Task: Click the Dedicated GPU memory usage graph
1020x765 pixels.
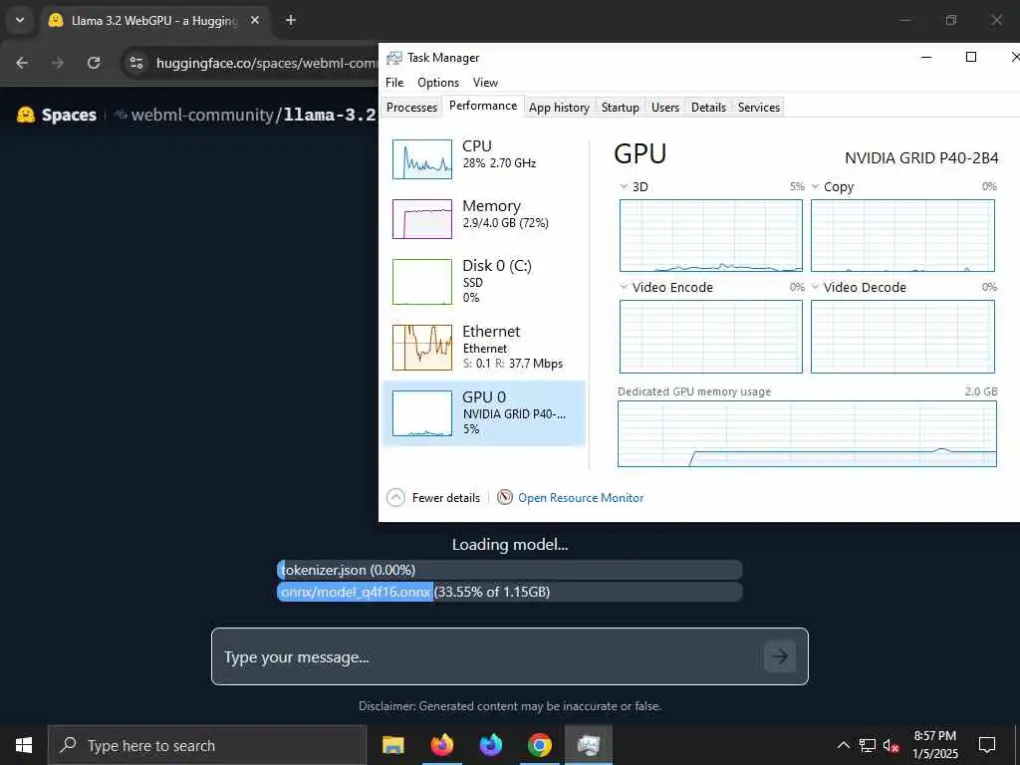Action: pyautogui.click(x=807, y=434)
